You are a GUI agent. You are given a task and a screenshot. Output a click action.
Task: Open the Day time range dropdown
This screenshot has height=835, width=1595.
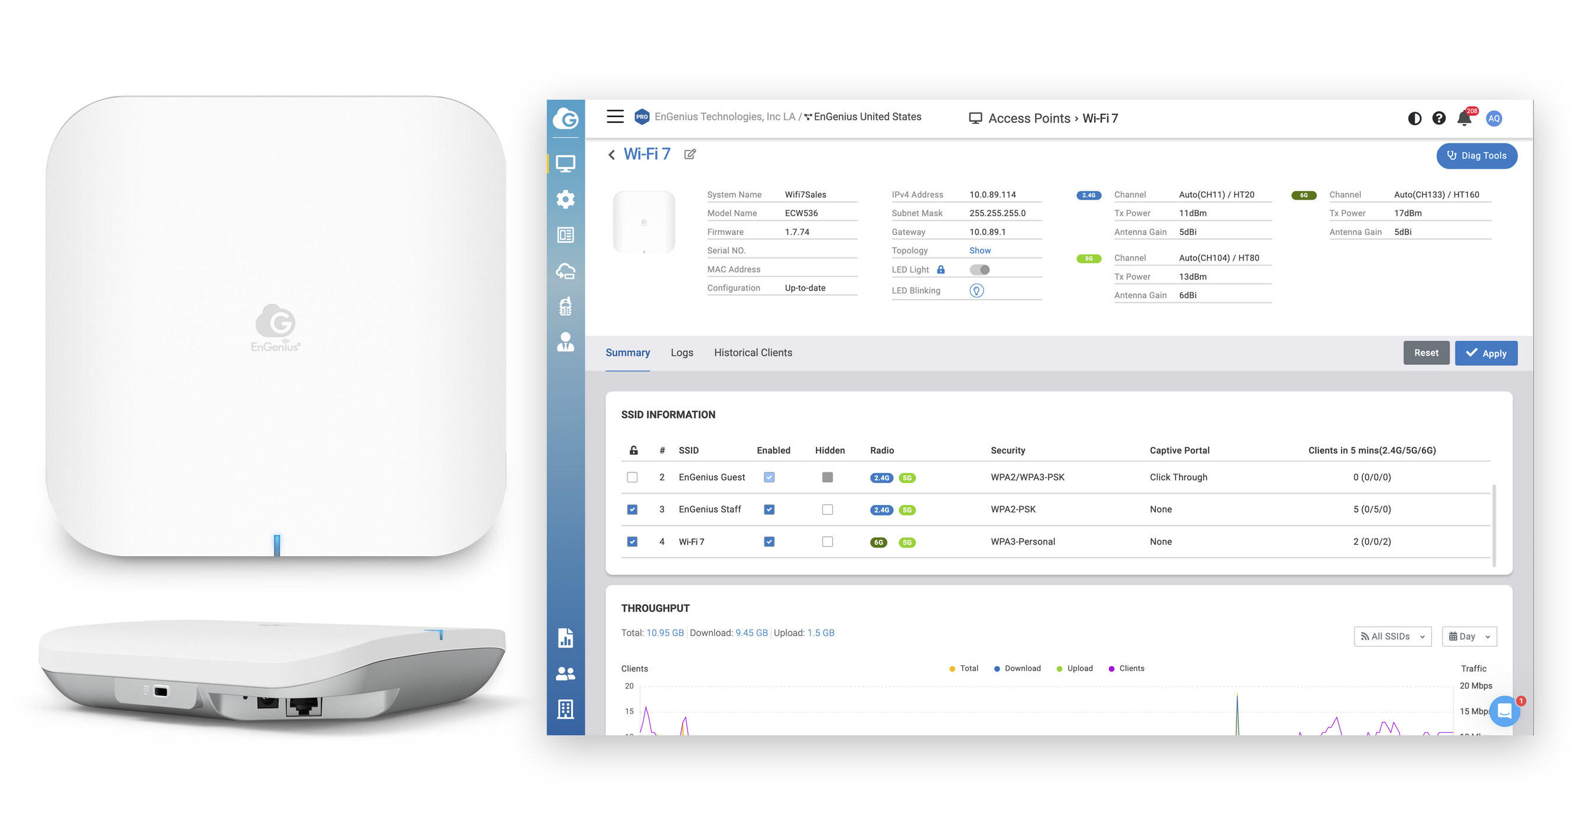point(1469,637)
